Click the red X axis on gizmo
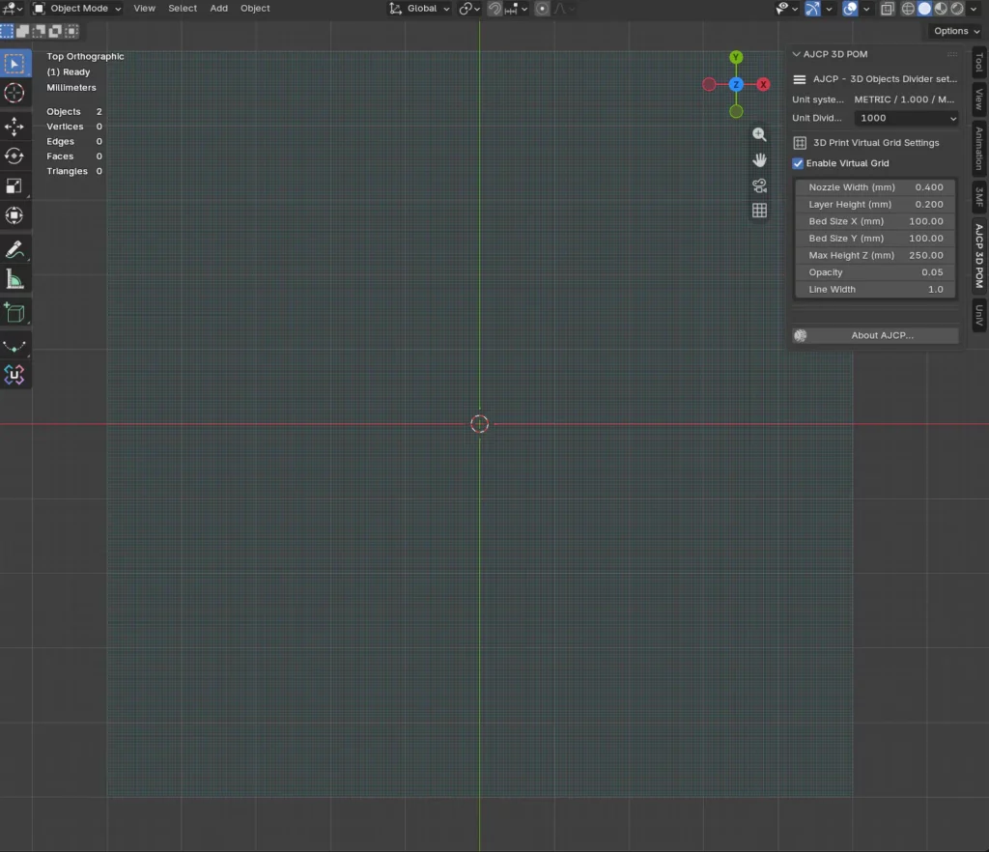The image size is (989, 852). tap(763, 84)
